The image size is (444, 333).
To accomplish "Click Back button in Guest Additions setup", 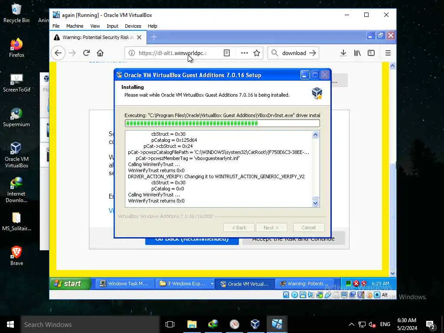I will [x=239, y=227].
